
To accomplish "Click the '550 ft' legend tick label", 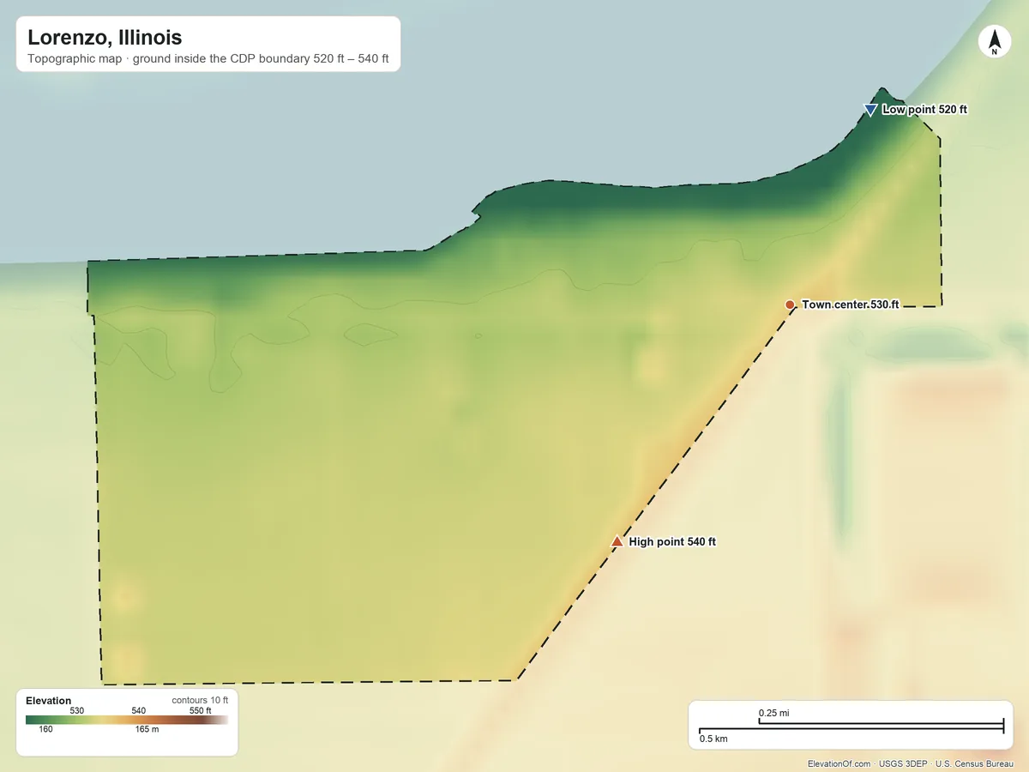I will click(200, 710).
